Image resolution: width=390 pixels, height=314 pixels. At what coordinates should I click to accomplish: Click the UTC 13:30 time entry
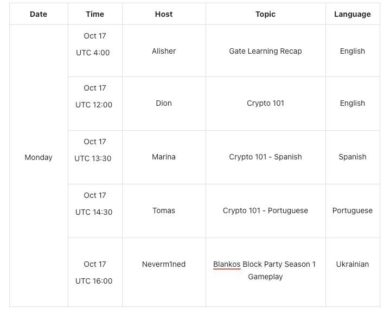tap(93, 158)
